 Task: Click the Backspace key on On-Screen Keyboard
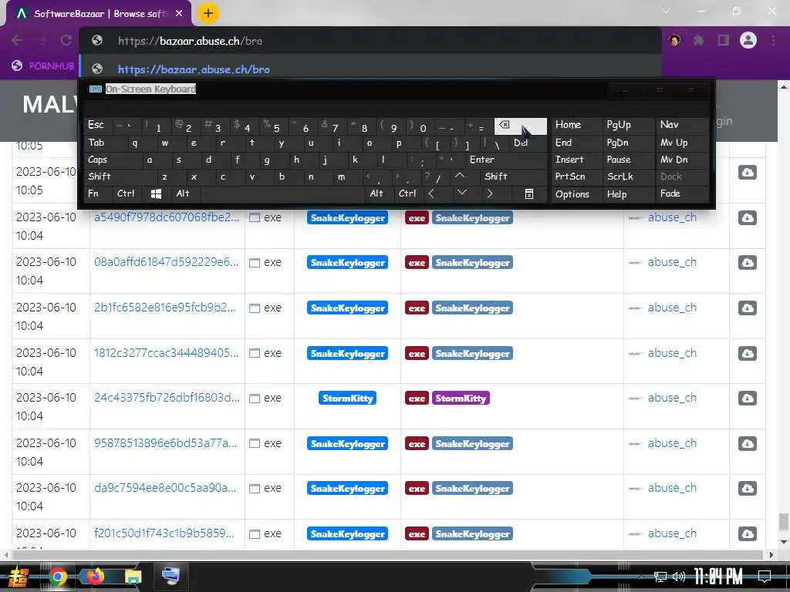pos(520,126)
